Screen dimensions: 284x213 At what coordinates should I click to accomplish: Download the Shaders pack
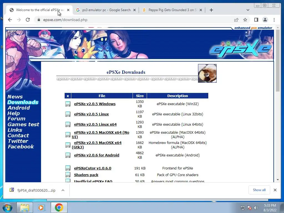pyautogui.click(x=86, y=175)
